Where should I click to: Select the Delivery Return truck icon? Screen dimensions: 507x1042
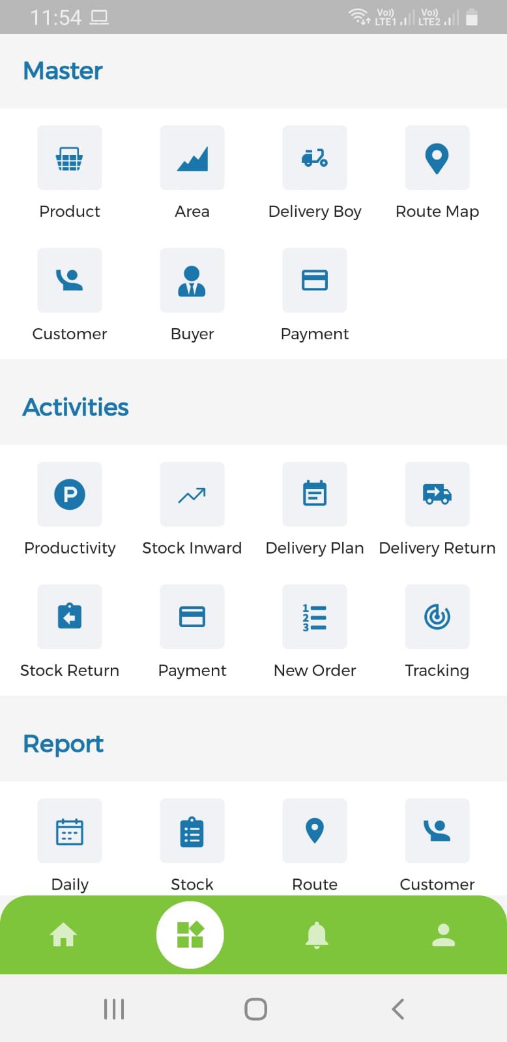point(437,494)
